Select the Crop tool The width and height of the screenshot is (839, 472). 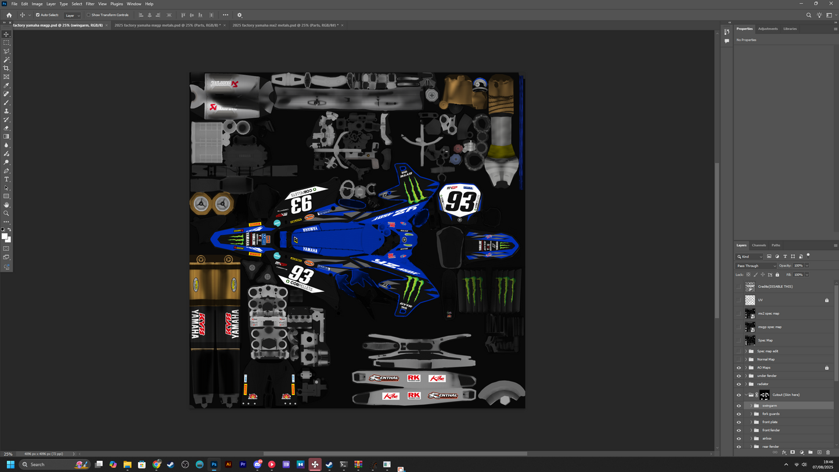(6, 68)
